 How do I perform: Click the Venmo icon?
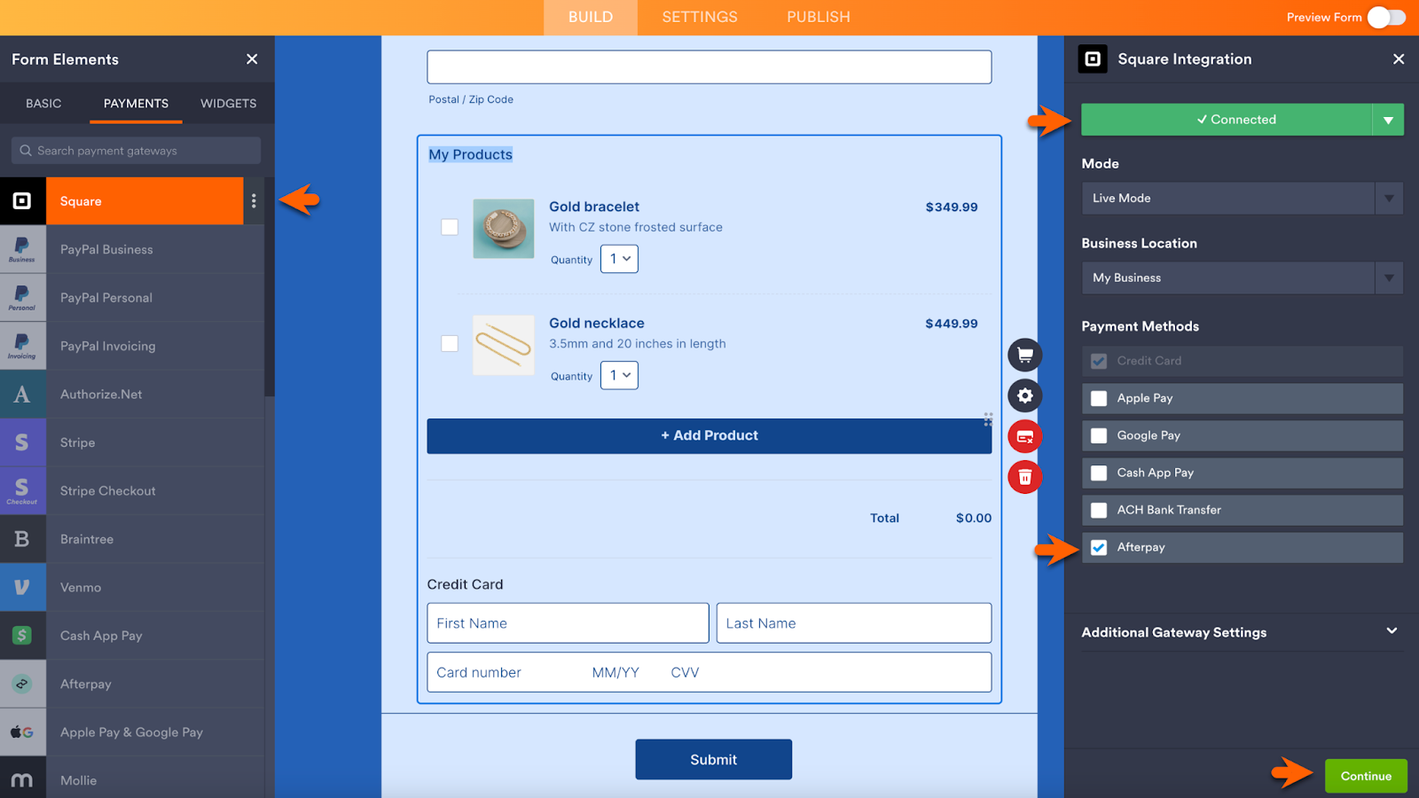22,588
